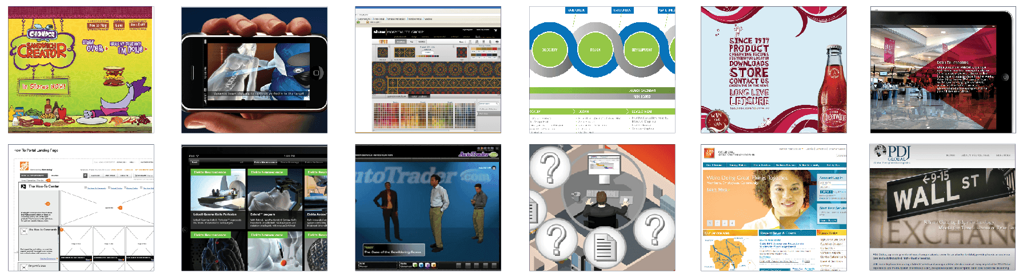Image resolution: width=1023 pixels, height=277 pixels.
Task: Click the top-left question mark bubble
Action: [550, 167]
